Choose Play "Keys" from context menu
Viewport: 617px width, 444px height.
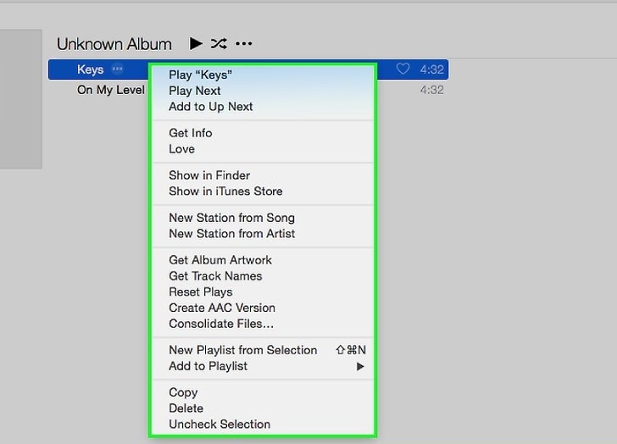[263, 75]
